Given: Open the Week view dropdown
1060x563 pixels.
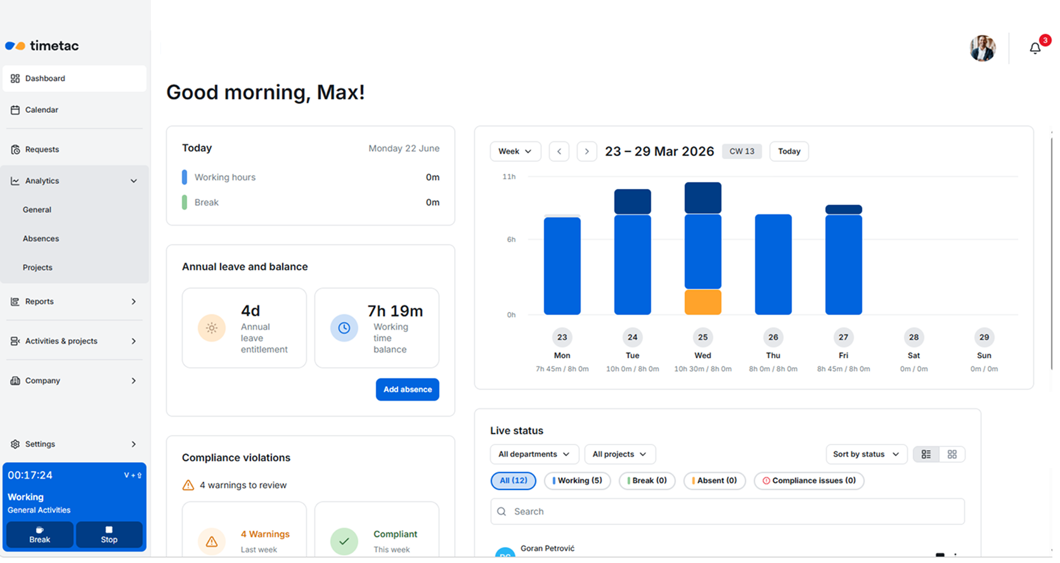Looking at the screenshot, I should 515,152.
